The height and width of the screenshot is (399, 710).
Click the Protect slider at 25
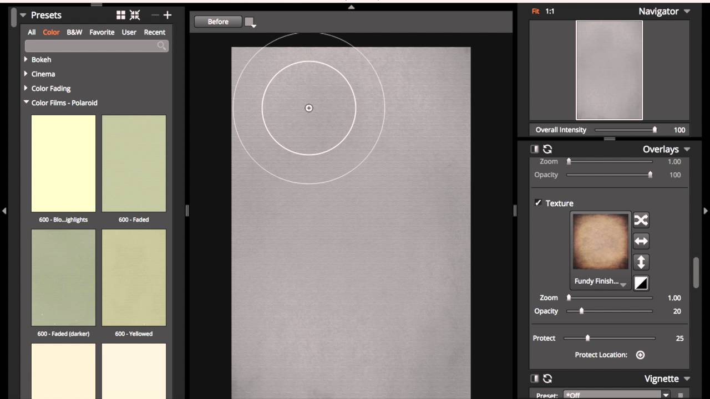[x=609, y=338]
